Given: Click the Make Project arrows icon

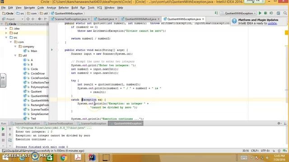Looking at the screenshot, I should point(216,13).
